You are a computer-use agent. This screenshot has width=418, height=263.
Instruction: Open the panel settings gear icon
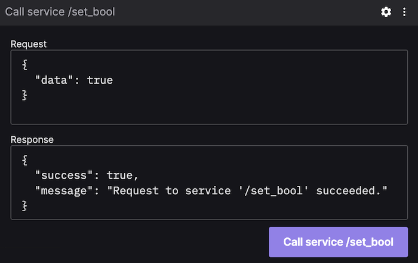point(386,12)
